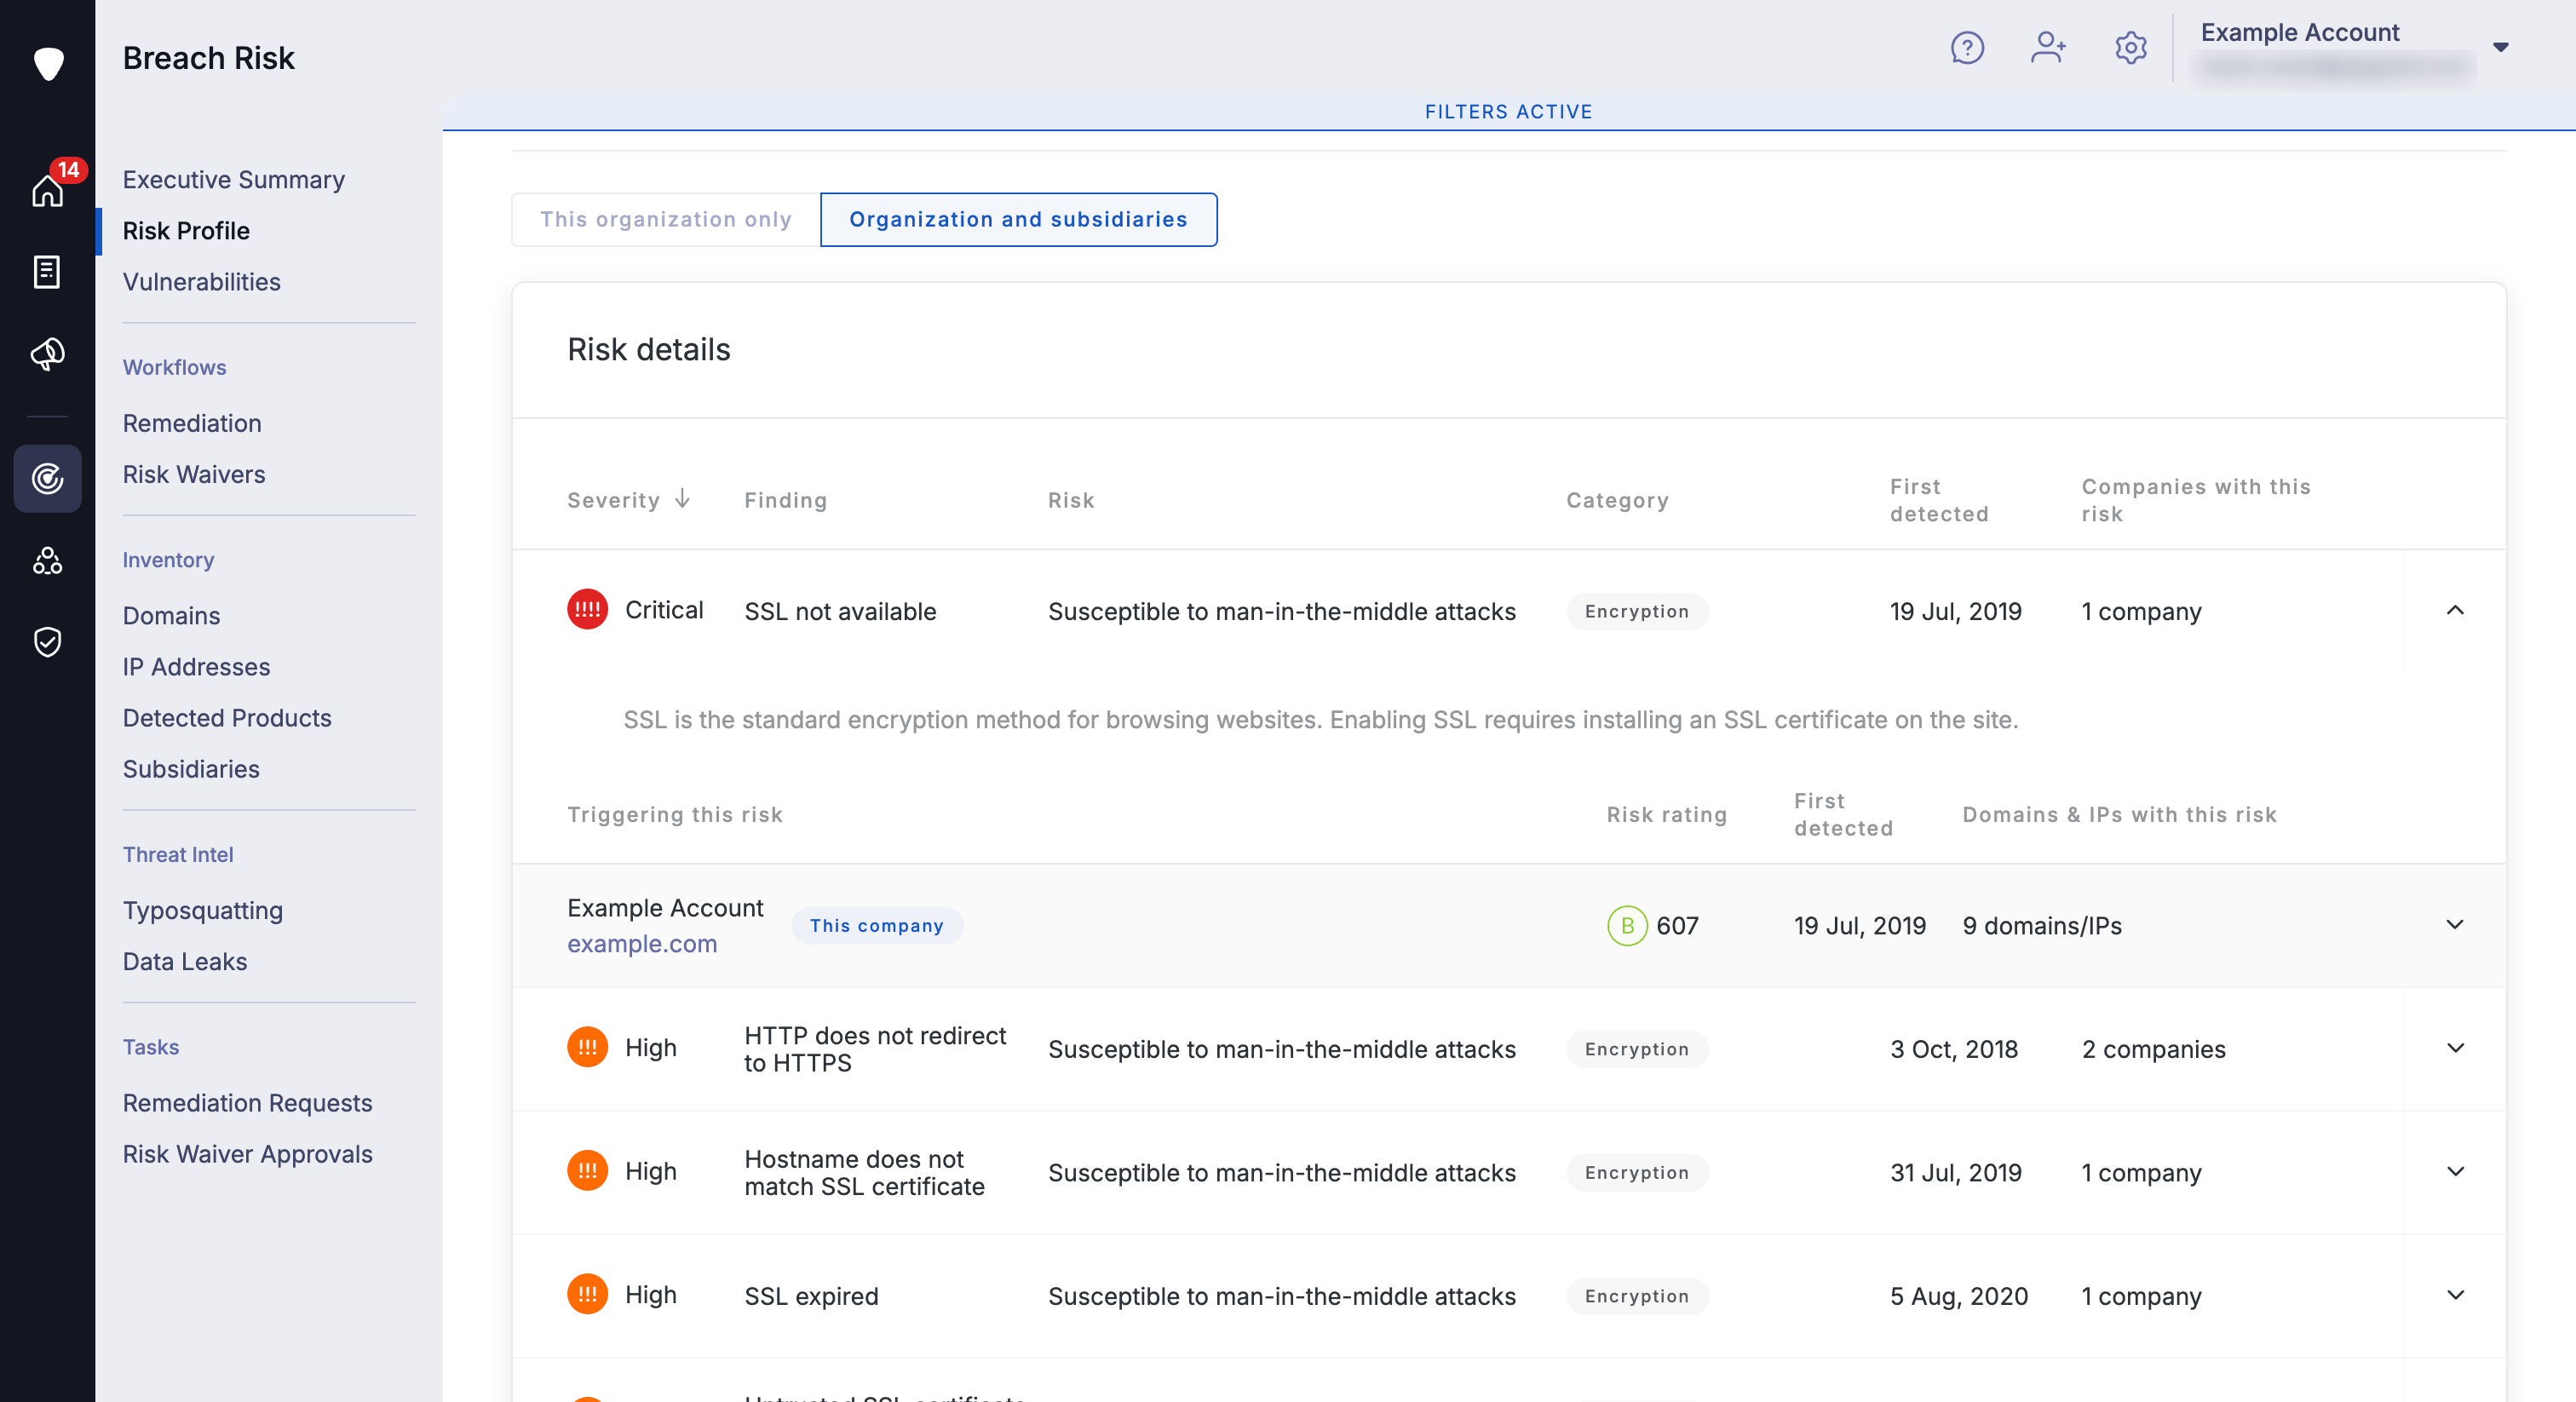Image resolution: width=2576 pixels, height=1402 pixels.
Task: Open the home icon with 14 notifications
Action: pos(48,188)
